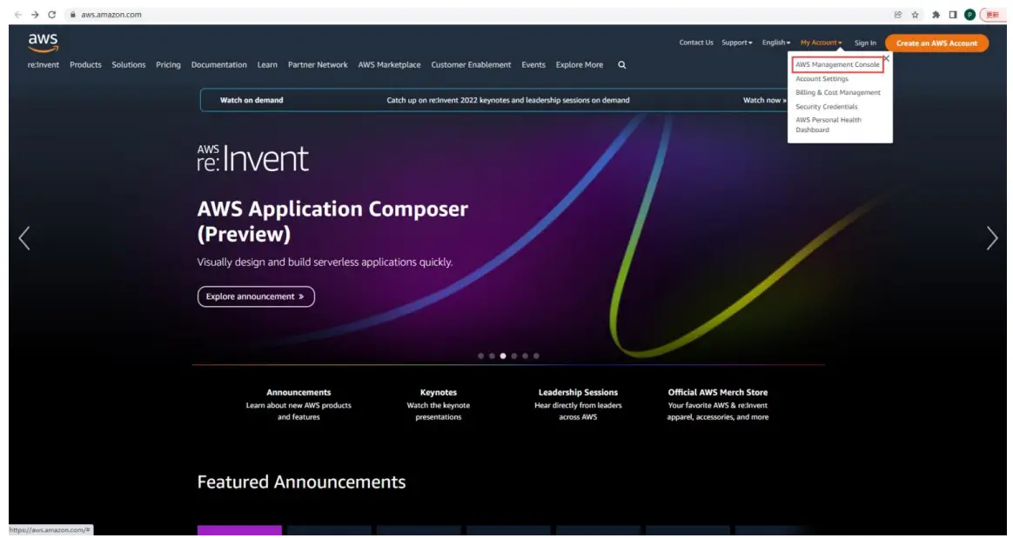Open the Official AWS Merch Store link
Image resolution: width=1013 pixels, height=538 pixels.
[718, 392]
